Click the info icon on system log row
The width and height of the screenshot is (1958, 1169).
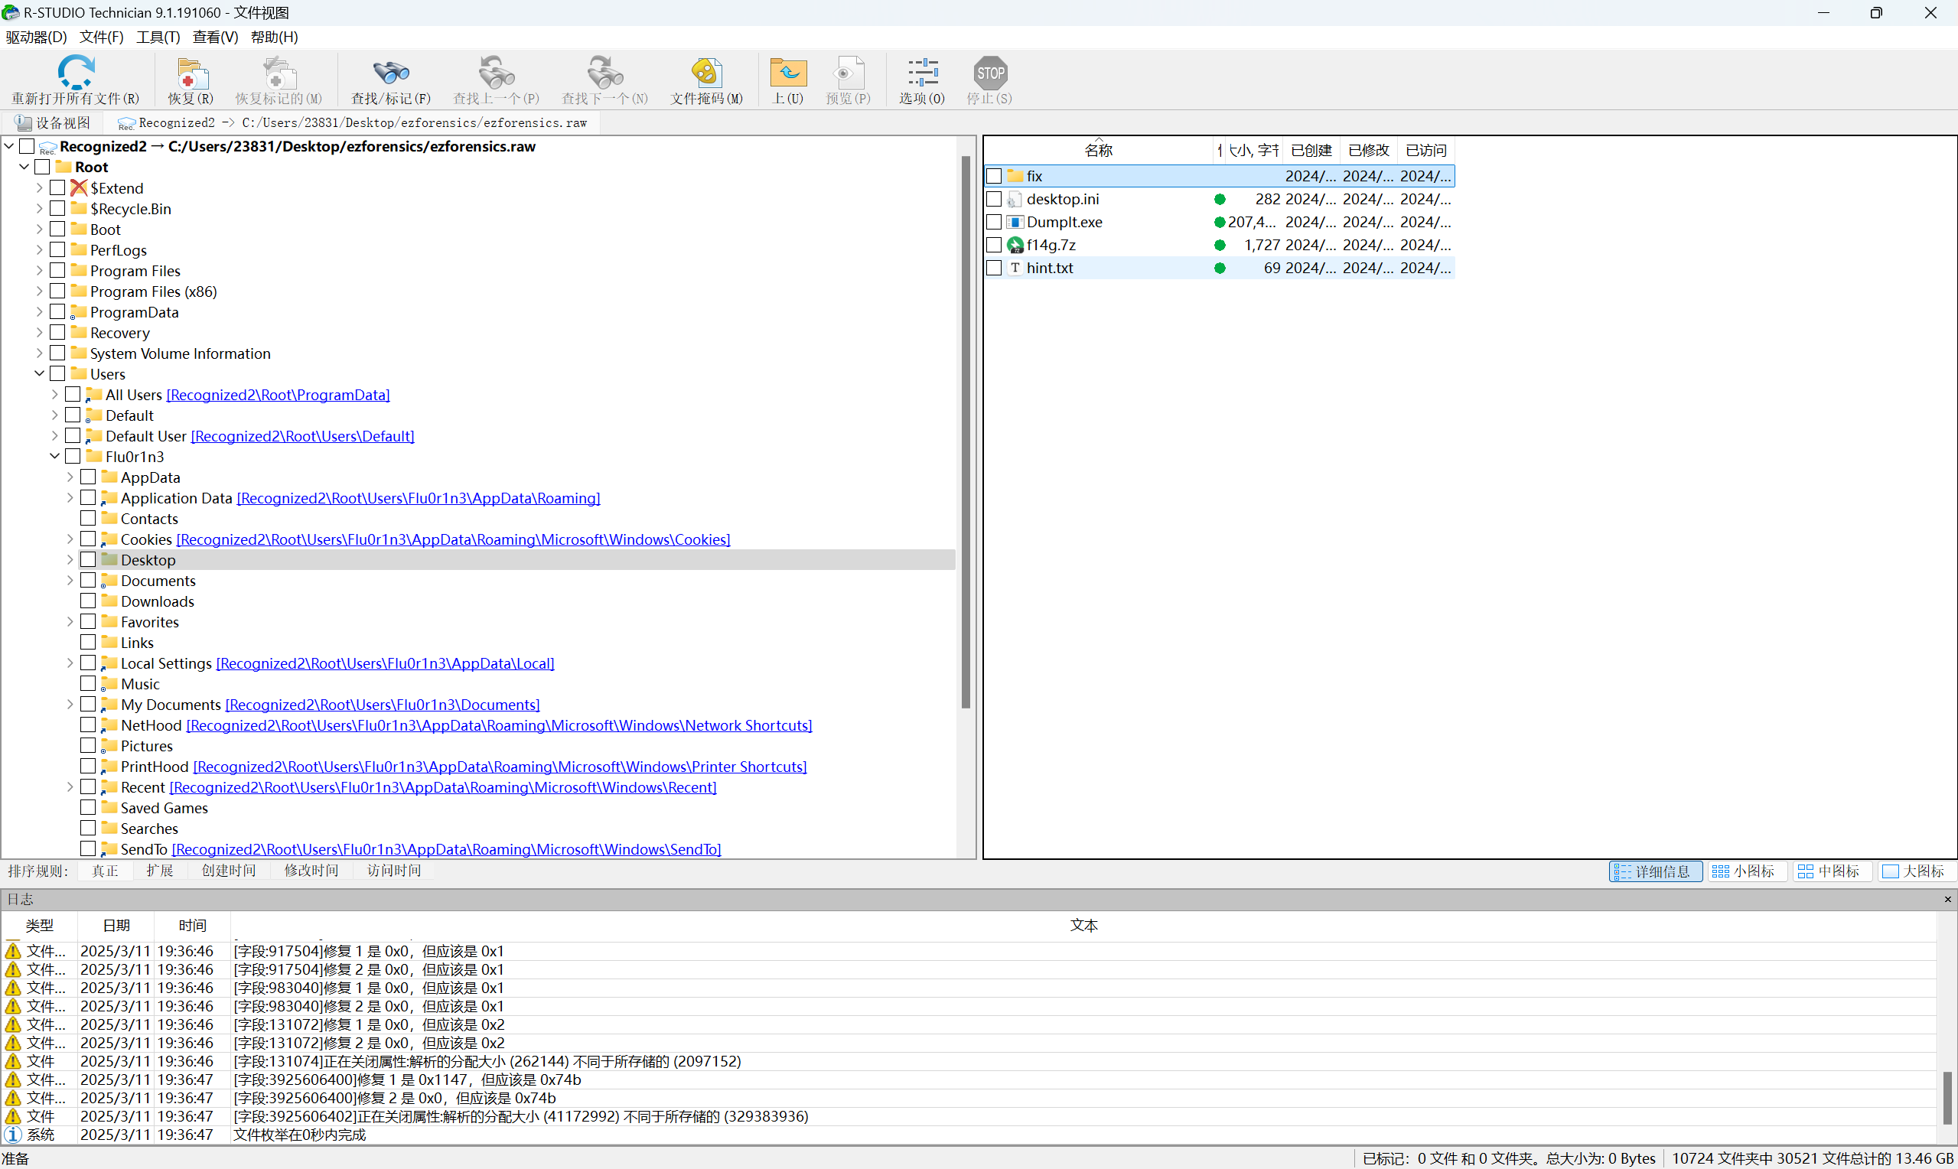[12, 1135]
